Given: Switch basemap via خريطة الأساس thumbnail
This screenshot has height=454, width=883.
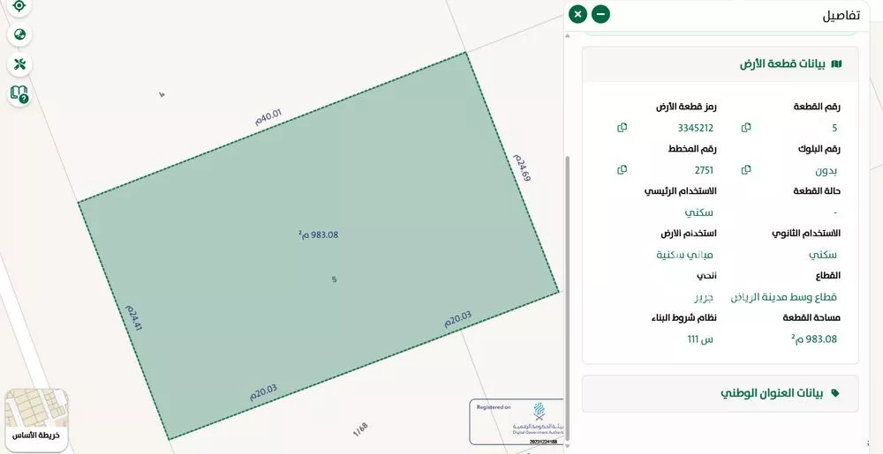Looking at the screenshot, I should tap(36, 418).
